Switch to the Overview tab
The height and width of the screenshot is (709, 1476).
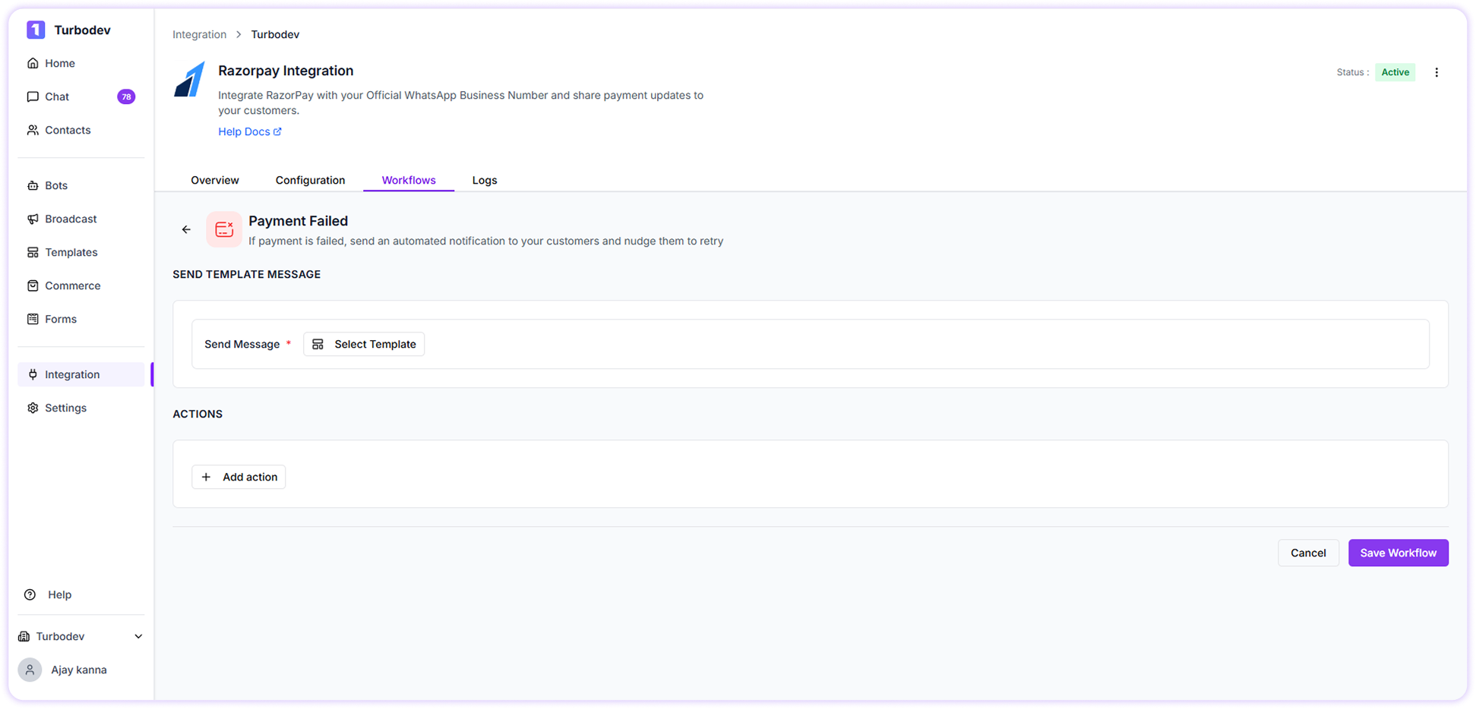tap(215, 180)
